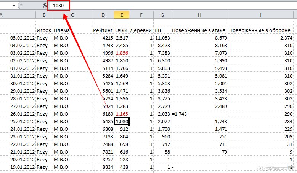Click the Очки header cell
The image size is (297, 173).
click(x=122, y=30)
